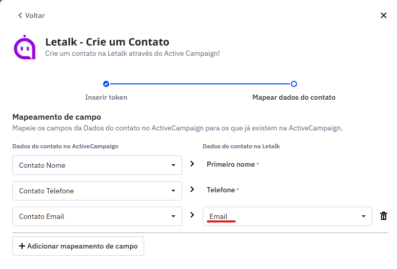
Task: Open the Contato Nome dropdown
Action: [97, 165]
